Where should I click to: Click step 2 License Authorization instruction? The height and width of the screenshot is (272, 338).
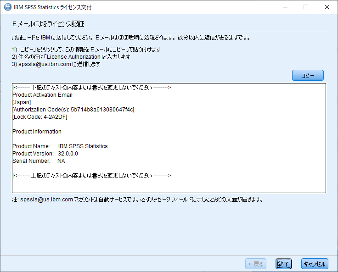click(x=71, y=57)
